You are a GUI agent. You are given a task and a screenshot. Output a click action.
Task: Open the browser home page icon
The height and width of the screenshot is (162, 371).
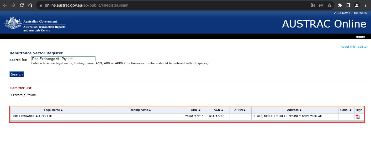point(30,5)
